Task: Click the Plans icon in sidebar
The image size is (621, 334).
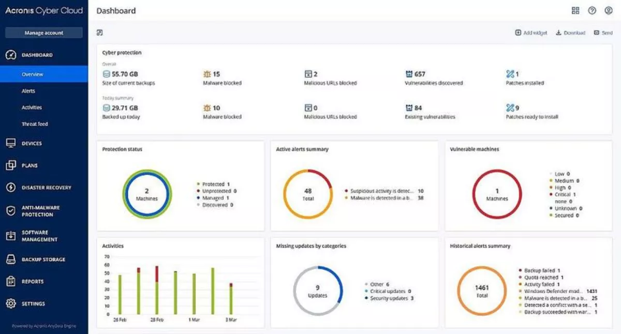Action: pyautogui.click(x=11, y=166)
